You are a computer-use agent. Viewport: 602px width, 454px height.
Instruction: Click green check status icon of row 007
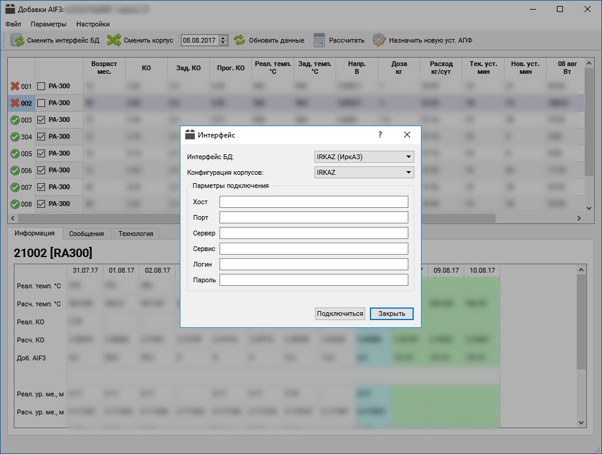pos(15,187)
